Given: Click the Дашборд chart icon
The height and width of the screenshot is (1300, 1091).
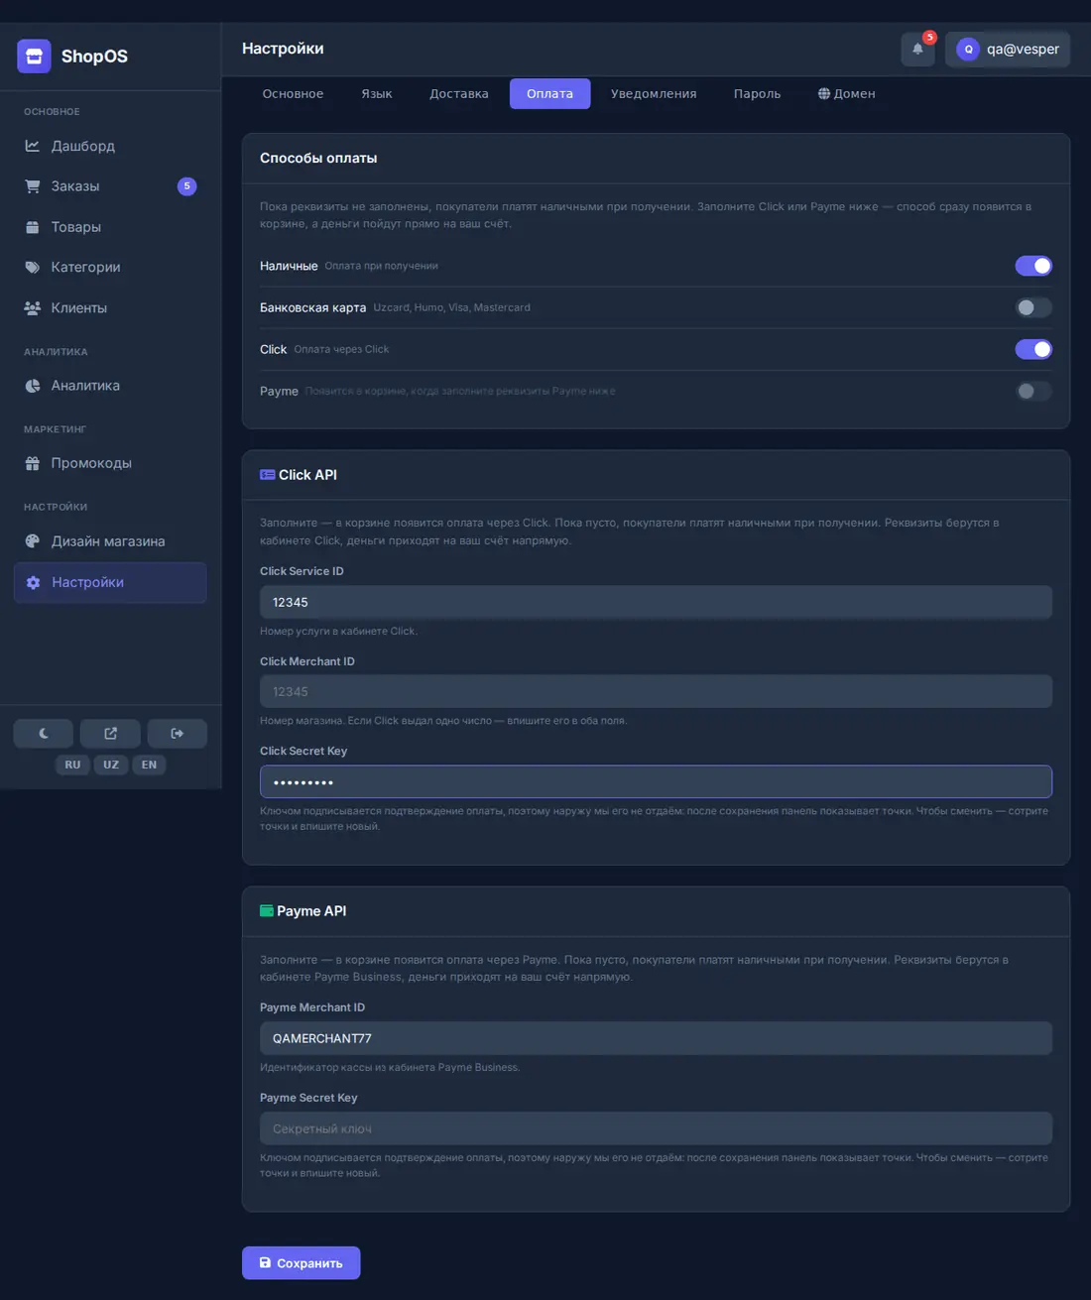Looking at the screenshot, I should point(33,146).
